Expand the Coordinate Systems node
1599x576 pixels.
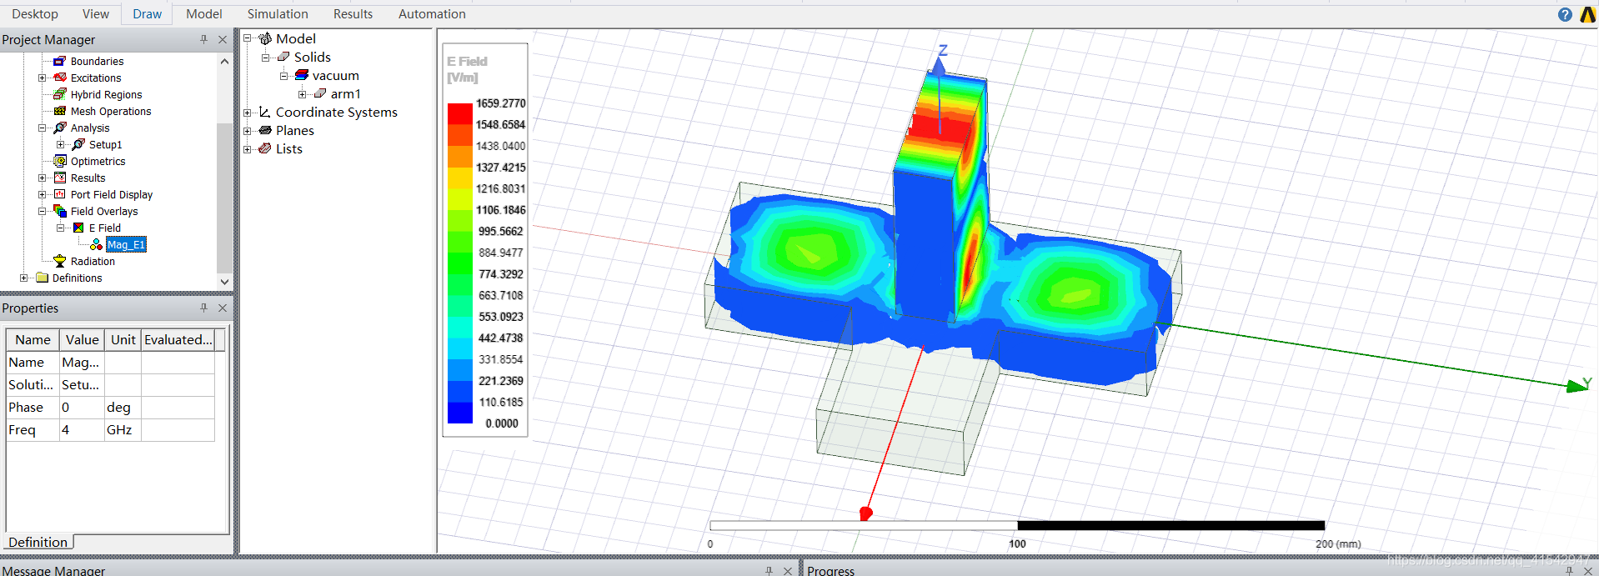click(x=247, y=112)
